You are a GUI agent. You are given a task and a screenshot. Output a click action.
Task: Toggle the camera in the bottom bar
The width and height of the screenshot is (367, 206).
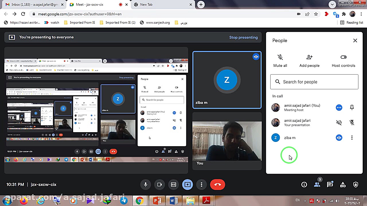point(160,185)
